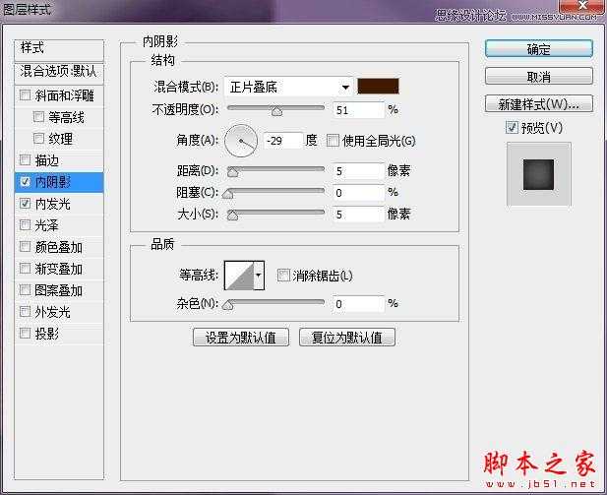Uncheck the 内阴影 checkbox
This screenshot has height=495, width=607.
tap(26, 182)
